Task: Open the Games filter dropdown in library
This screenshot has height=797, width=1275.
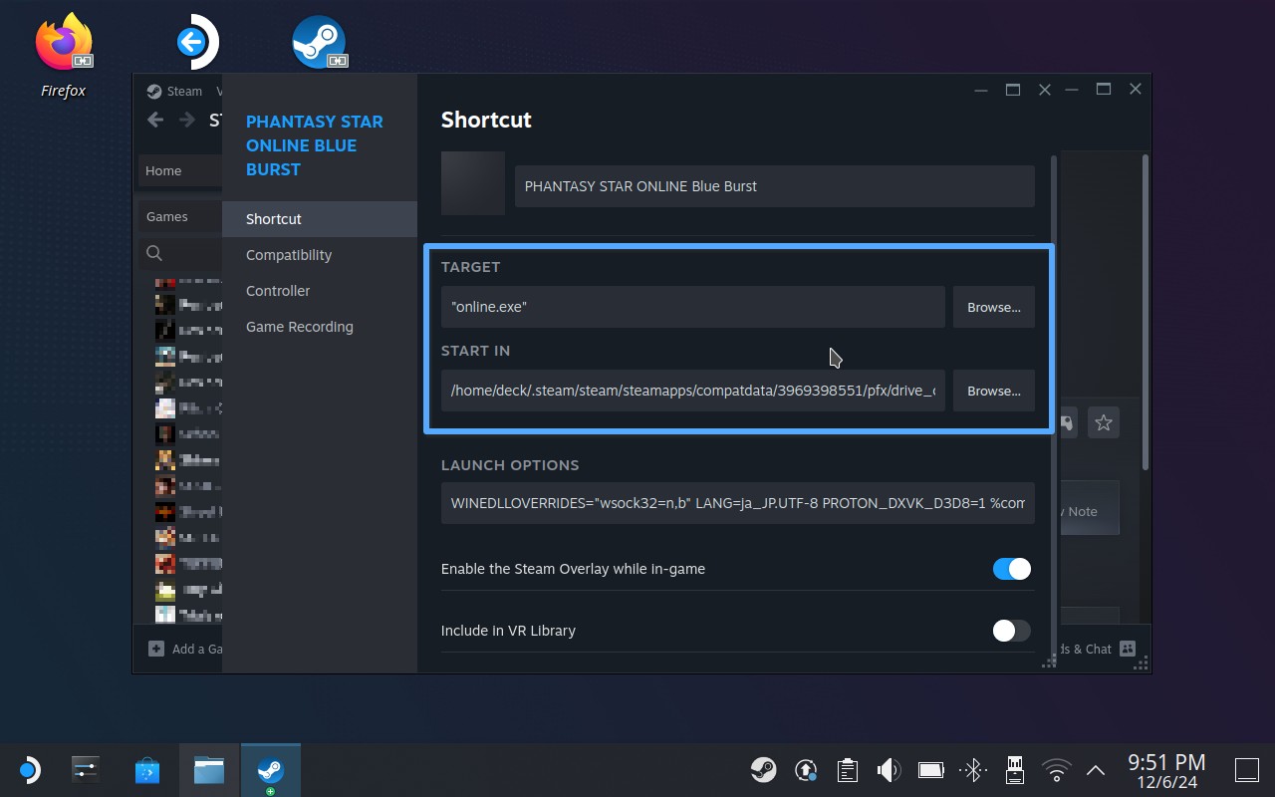Action: (x=179, y=216)
